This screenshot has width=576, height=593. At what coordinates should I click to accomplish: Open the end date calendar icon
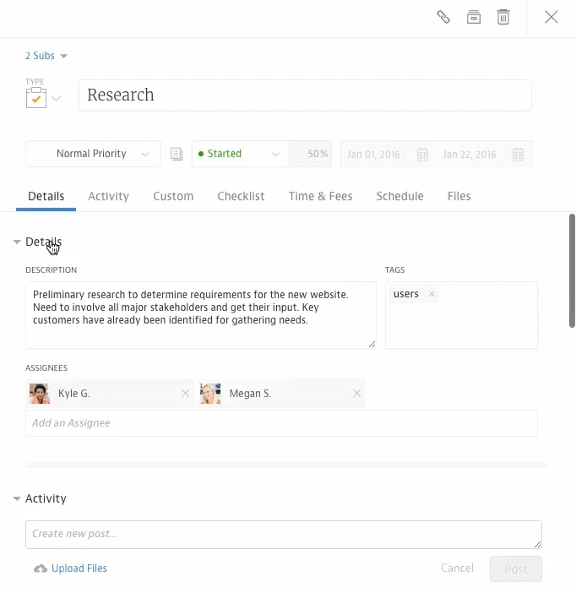[518, 155]
